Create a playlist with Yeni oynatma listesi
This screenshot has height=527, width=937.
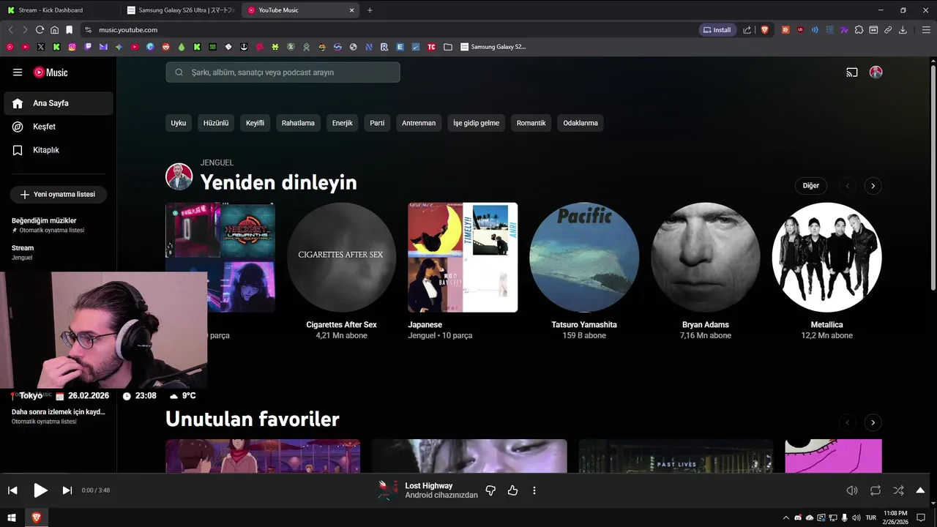58,195
